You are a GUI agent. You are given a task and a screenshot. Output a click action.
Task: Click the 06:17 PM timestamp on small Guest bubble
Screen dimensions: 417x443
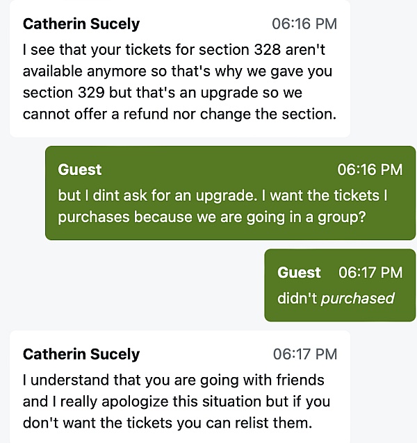(370, 273)
